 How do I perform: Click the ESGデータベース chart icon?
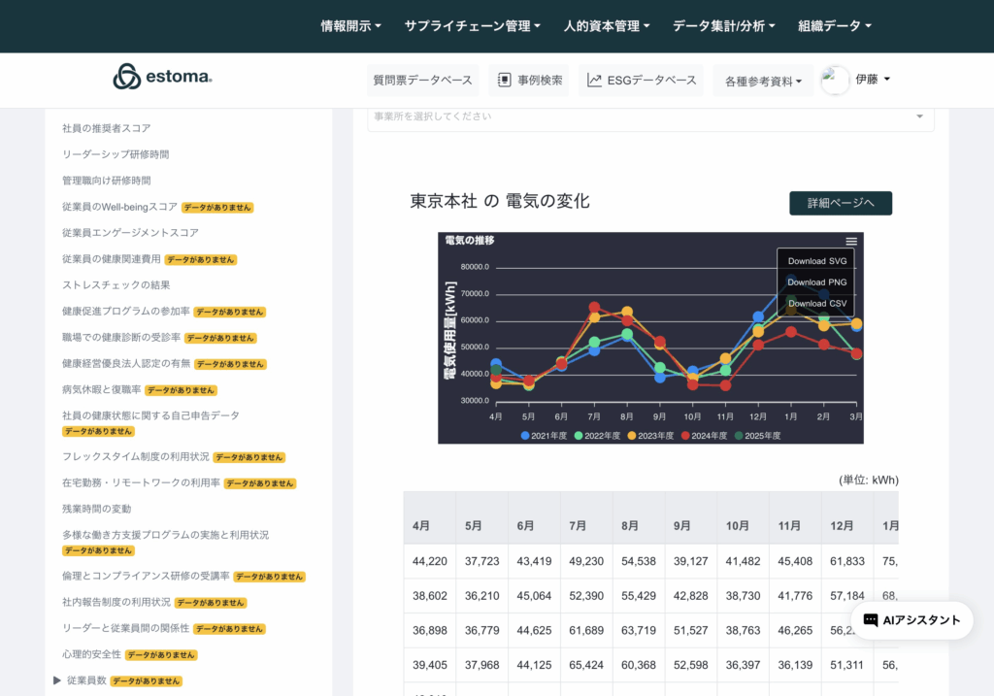594,81
